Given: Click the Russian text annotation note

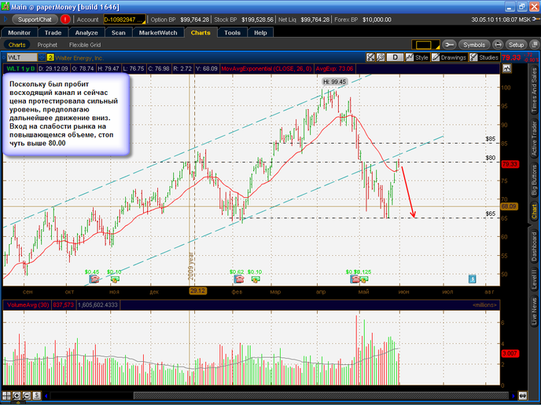Looking at the screenshot, I should (x=66, y=113).
